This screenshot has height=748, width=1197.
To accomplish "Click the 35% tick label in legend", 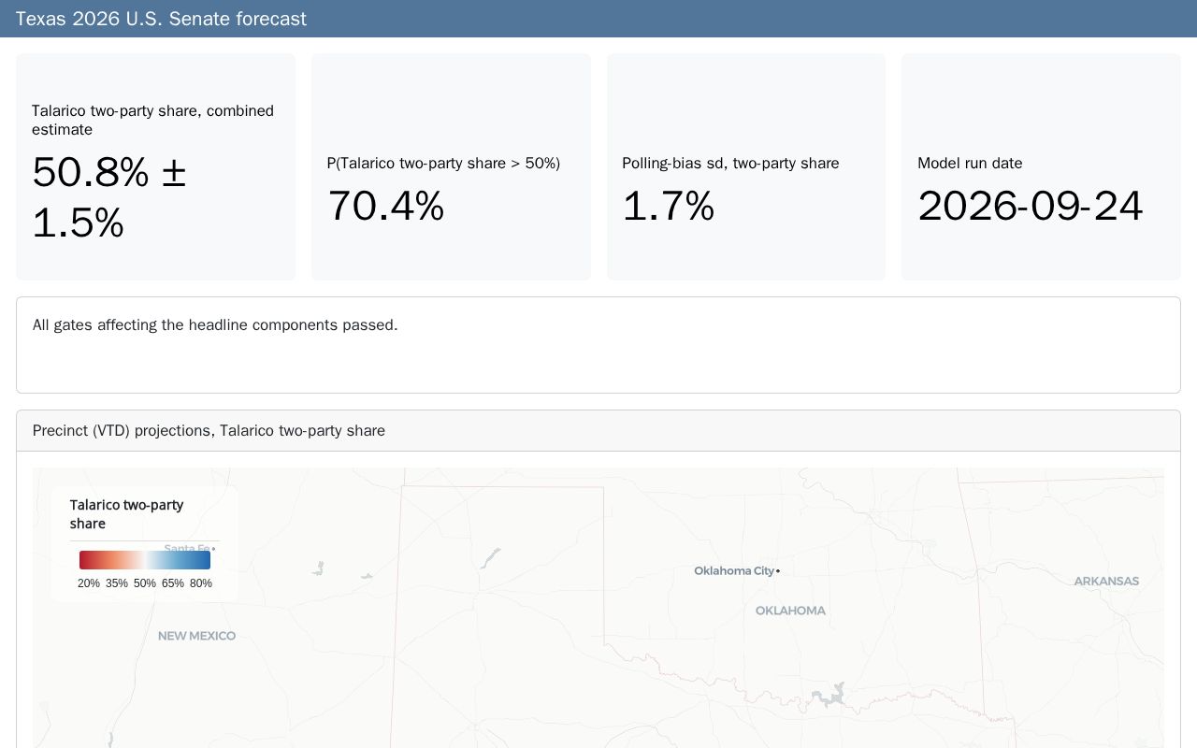I will tap(117, 583).
